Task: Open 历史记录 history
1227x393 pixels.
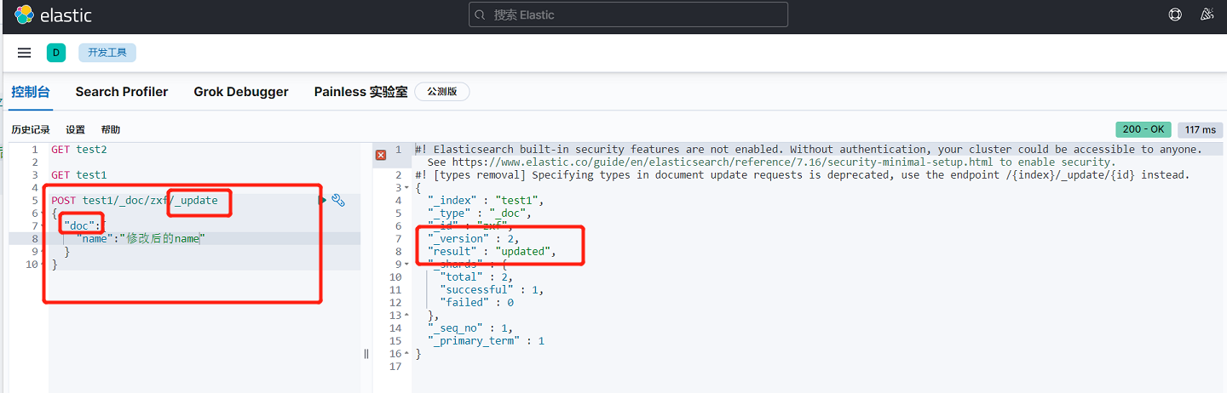Action: tap(31, 130)
